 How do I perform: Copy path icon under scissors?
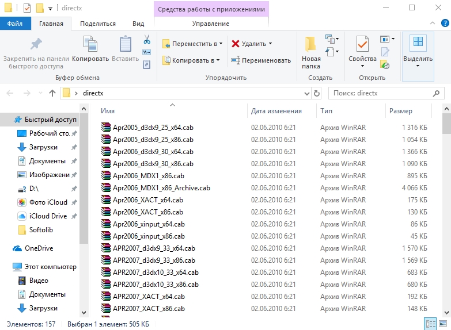click(x=147, y=52)
